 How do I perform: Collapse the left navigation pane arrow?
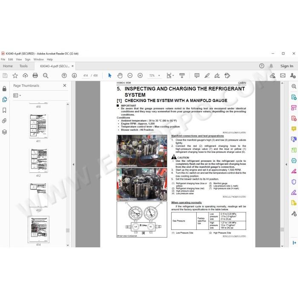click(x=73, y=164)
